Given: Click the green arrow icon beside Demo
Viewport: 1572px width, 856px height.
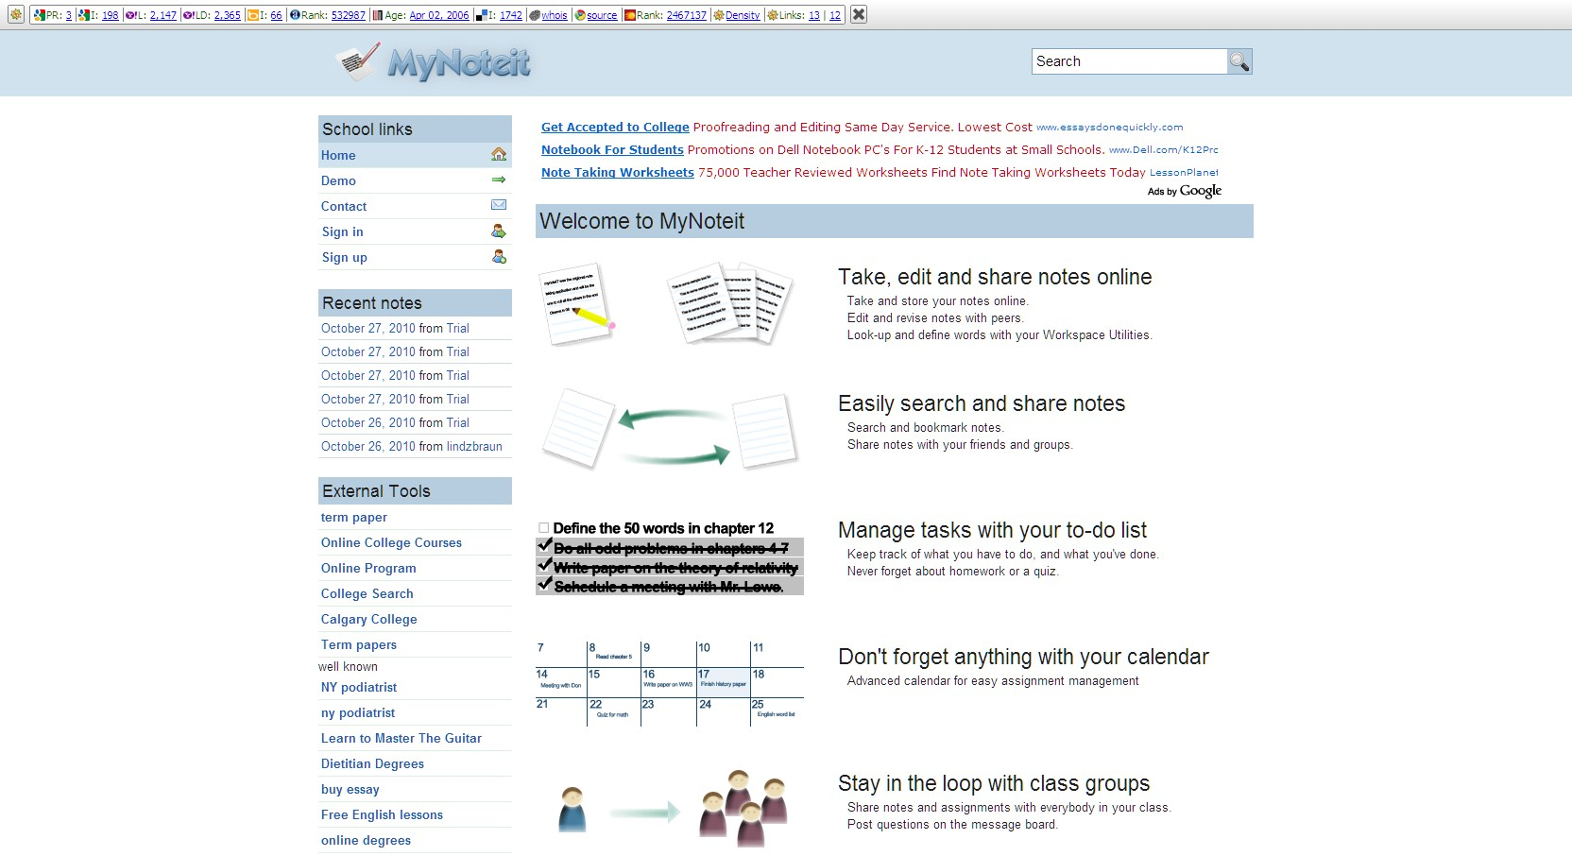Looking at the screenshot, I should pyautogui.click(x=498, y=180).
